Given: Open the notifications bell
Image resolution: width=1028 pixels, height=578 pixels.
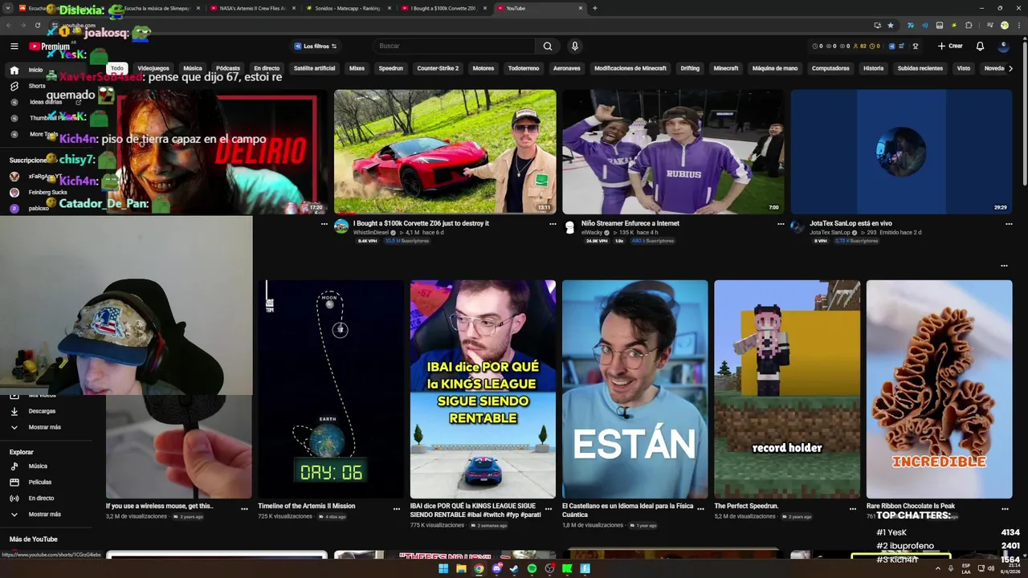Looking at the screenshot, I should 980,46.
